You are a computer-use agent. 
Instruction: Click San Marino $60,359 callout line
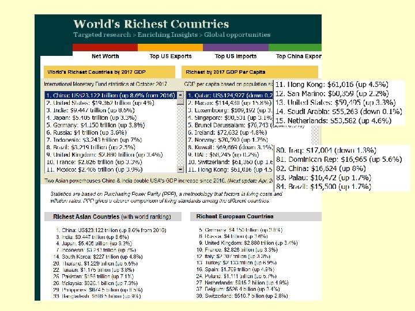click(x=332, y=93)
